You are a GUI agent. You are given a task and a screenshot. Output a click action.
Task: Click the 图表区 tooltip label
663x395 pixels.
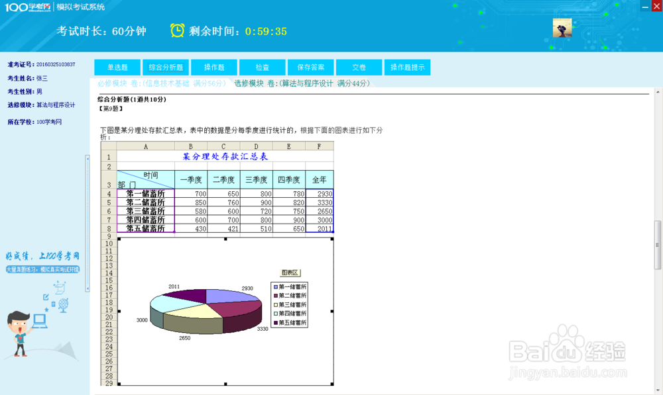290,273
